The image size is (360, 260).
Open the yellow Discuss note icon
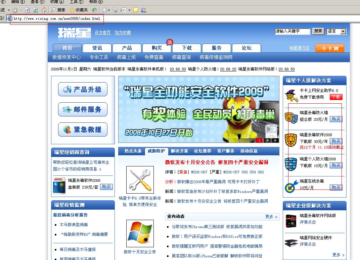pyautogui.click(x=136, y=10)
